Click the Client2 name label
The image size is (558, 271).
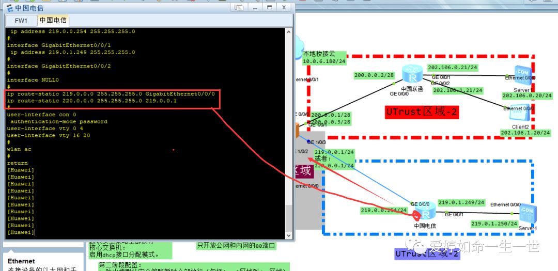(x=521, y=127)
